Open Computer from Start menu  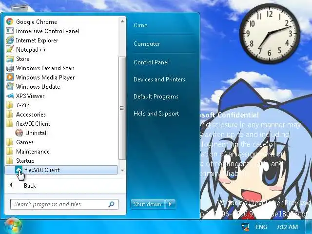[147, 44]
